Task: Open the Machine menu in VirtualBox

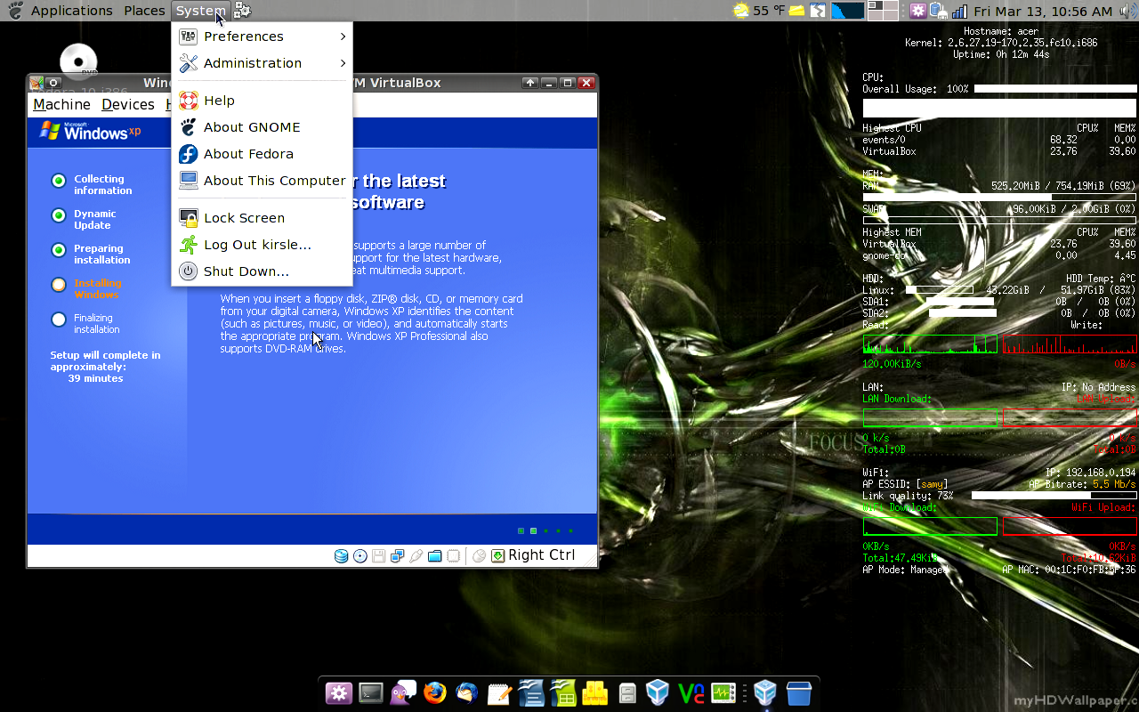Action: click(x=61, y=105)
